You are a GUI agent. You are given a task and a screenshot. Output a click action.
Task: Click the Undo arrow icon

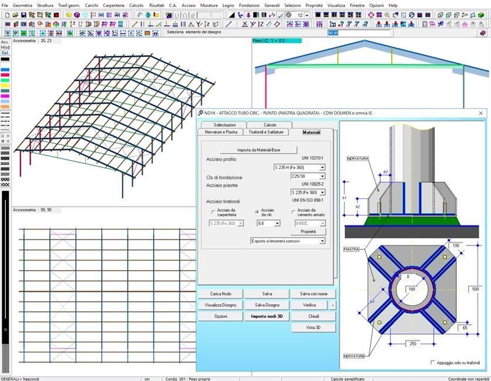[x=140, y=15]
